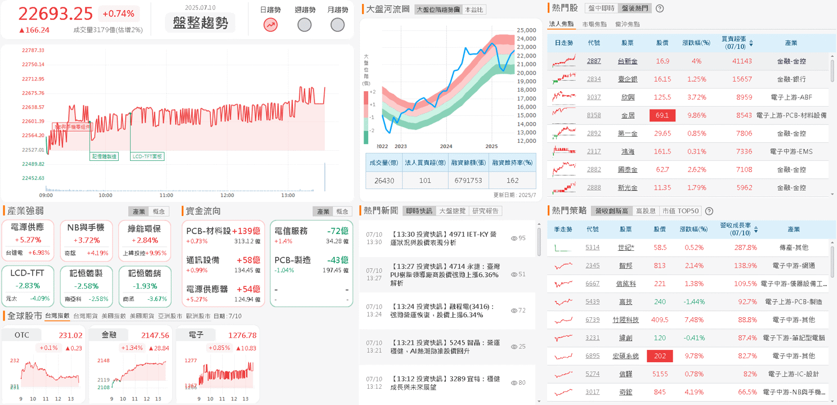Click 記憶體製造 marker on intraday chart
Screen dimensions: 837x405
[104, 156]
